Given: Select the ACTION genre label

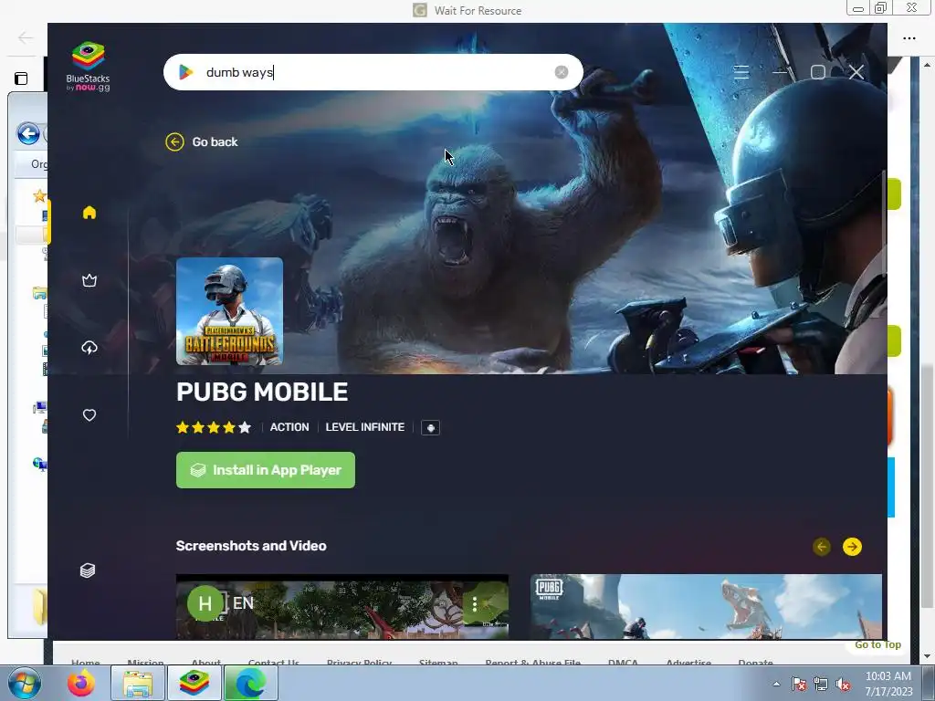Looking at the screenshot, I should click(289, 427).
